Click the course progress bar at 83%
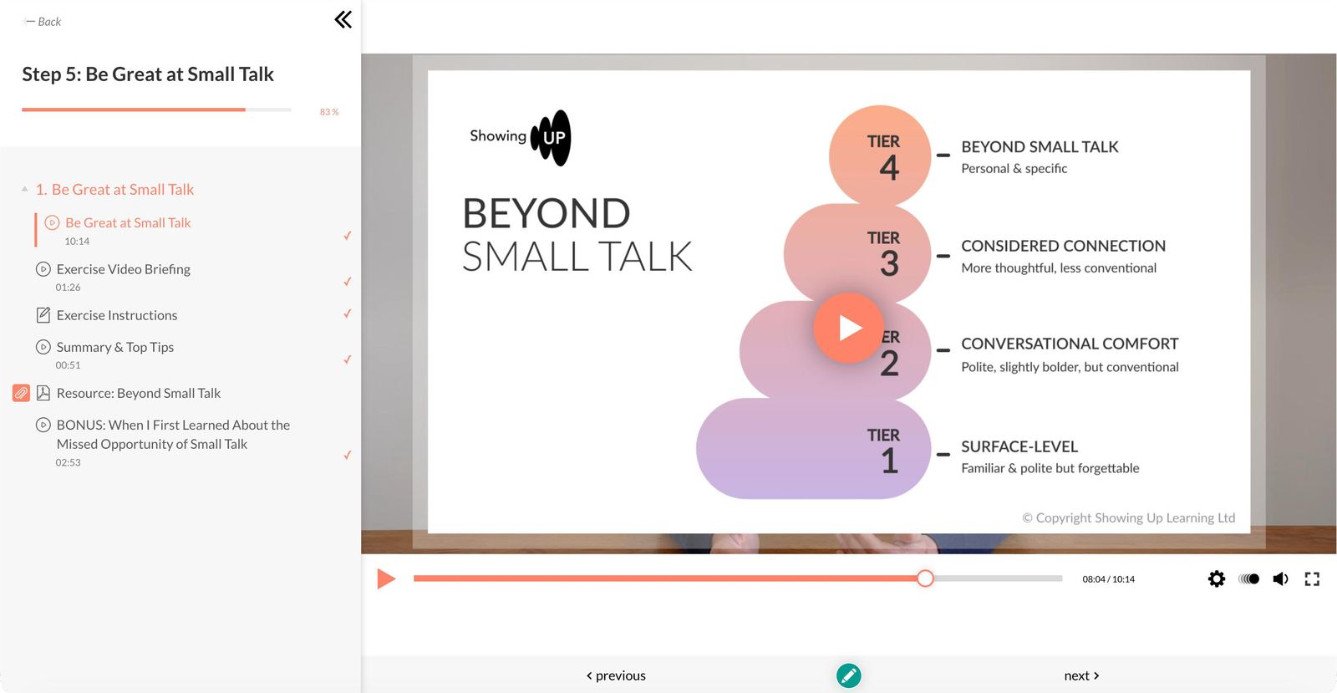1337x693 pixels. click(156, 110)
